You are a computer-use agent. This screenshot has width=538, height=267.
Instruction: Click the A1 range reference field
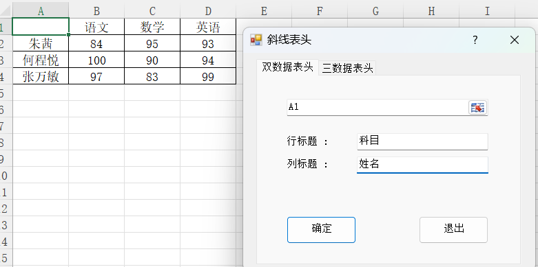[x=377, y=107]
